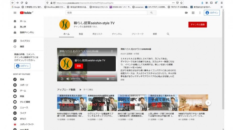The width and height of the screenshot is (233, 130).
Task: Open the browser home page icon
Action: tap(26, 3)
